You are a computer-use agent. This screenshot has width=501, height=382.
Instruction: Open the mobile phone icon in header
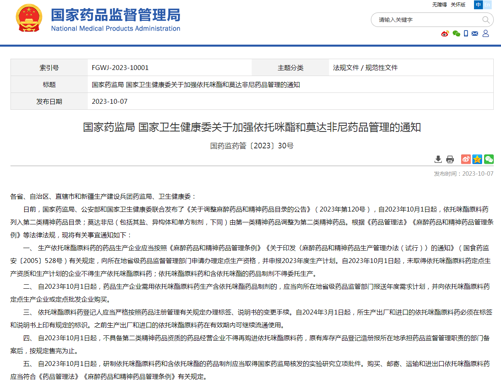466,34
